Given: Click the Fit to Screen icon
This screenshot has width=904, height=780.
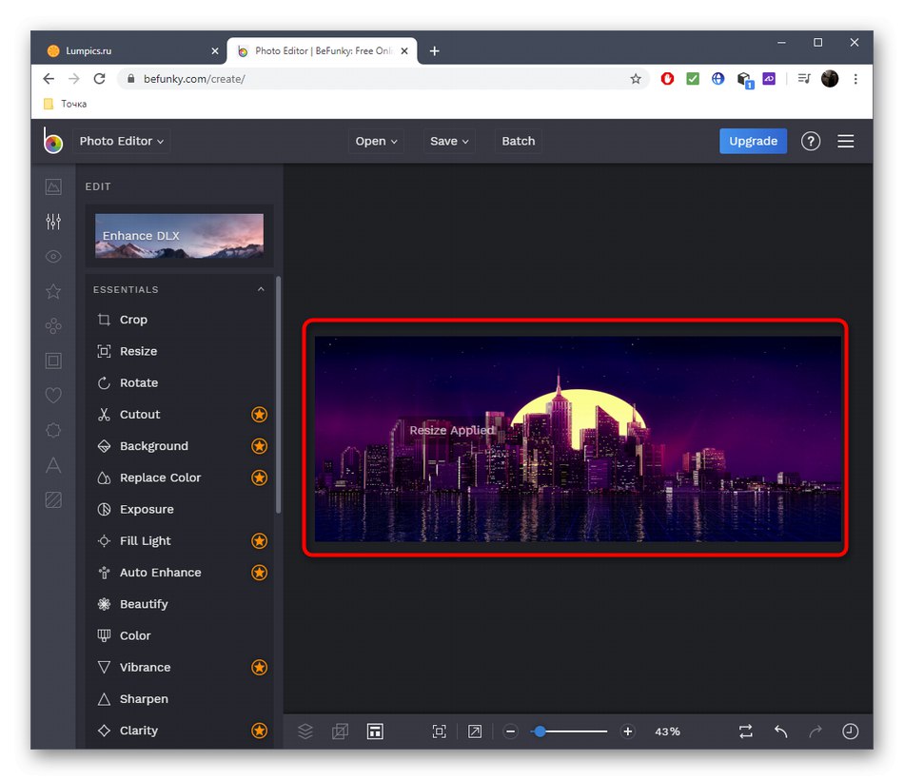Looking at the screenshot, I should point(439,731).
